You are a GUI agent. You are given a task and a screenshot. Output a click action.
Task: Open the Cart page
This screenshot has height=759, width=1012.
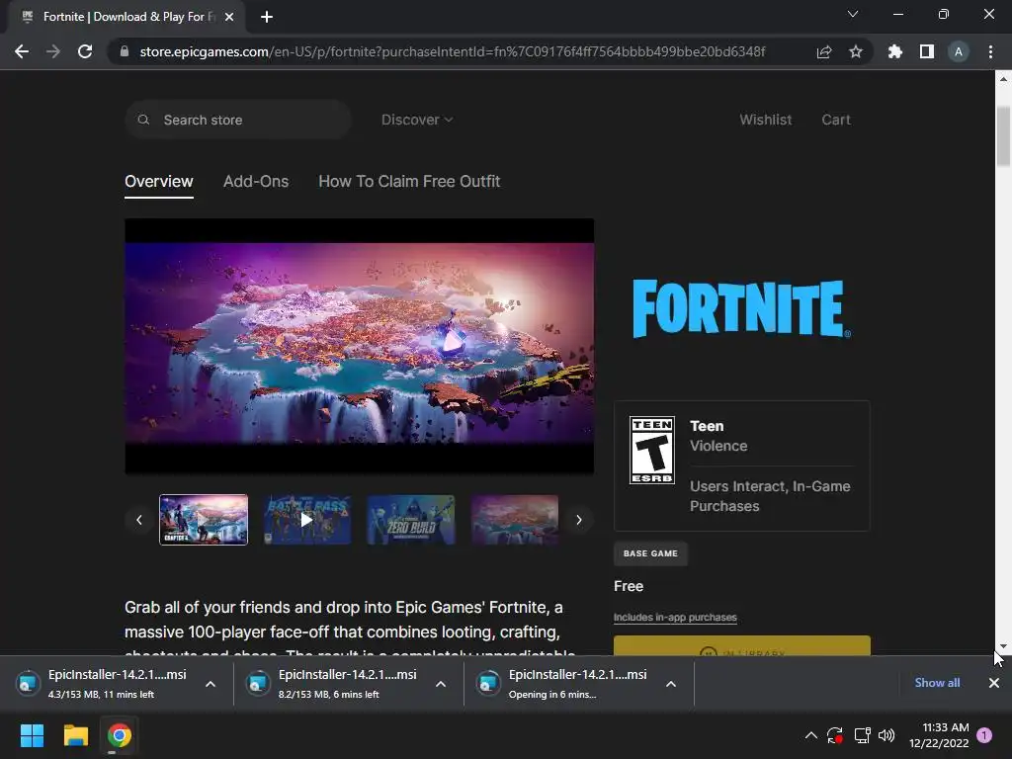click(x=836, y=120)
